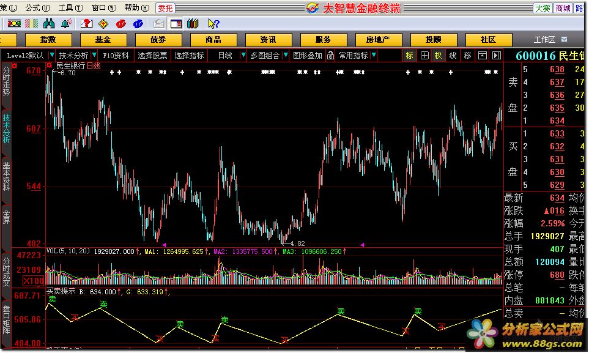
Task: Click the 基金 category button
Action: click(x=103, y=40)
